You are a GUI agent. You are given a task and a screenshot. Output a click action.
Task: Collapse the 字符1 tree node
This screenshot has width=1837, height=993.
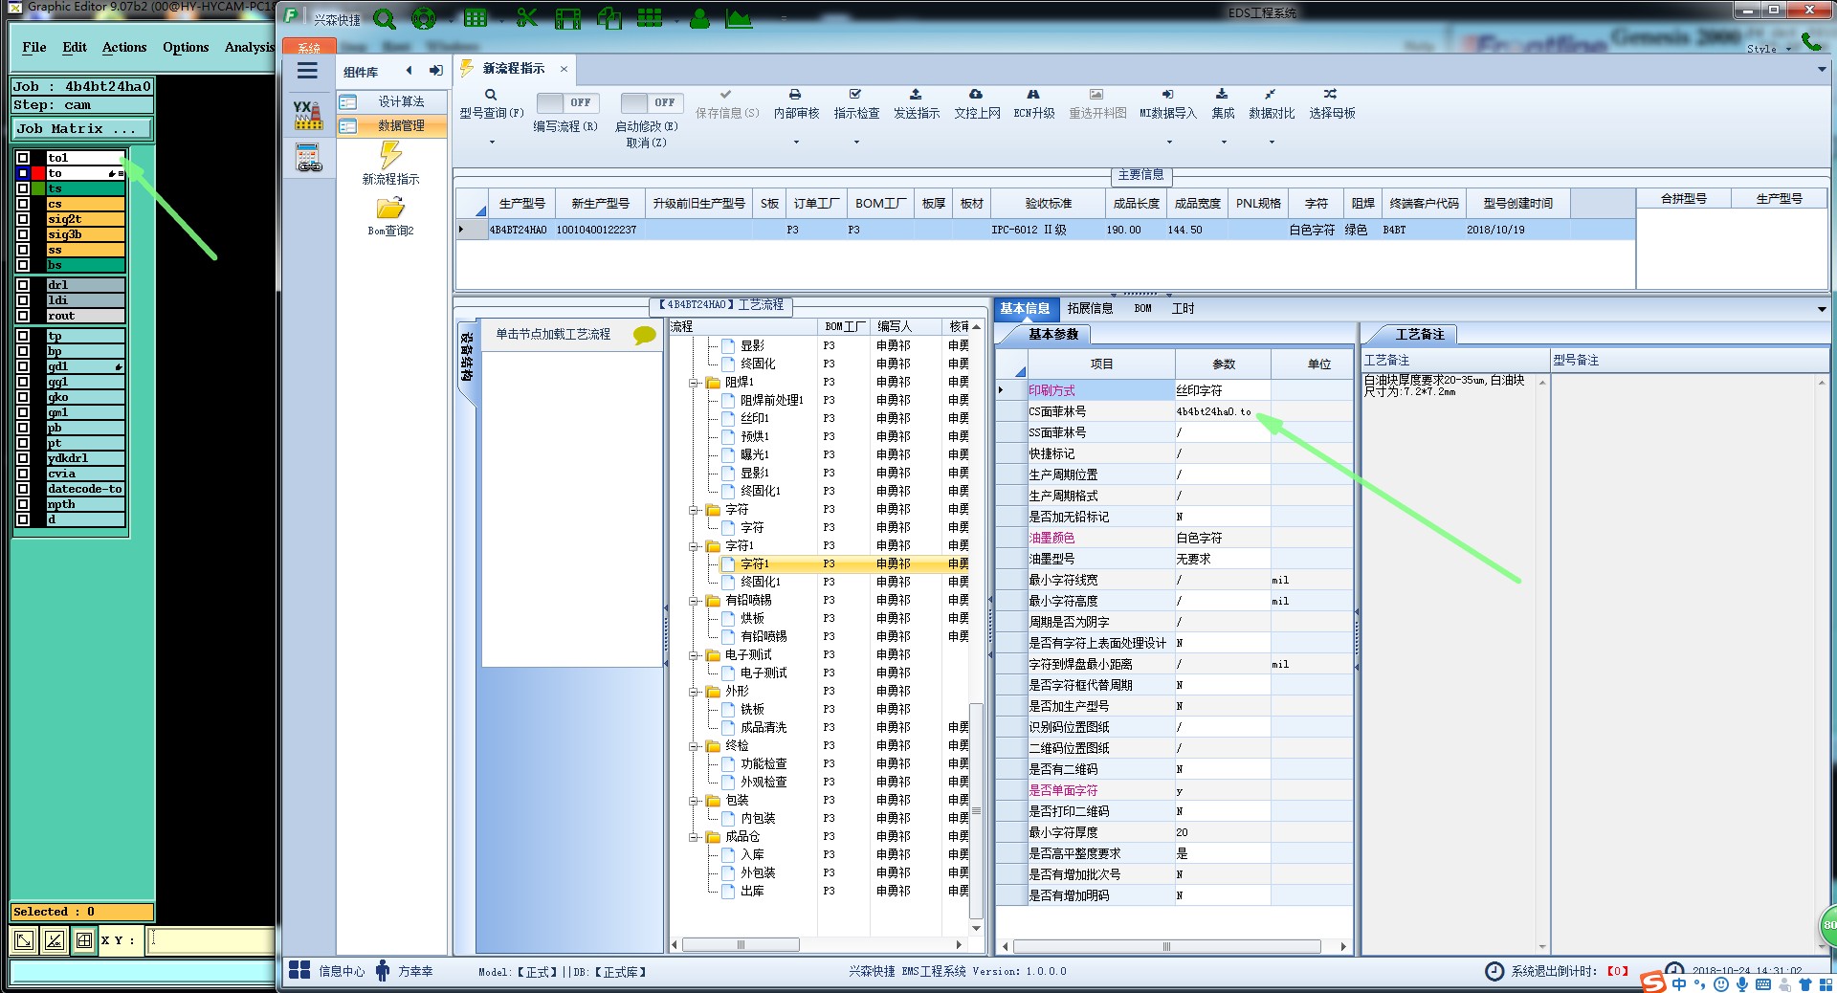(695, 545)
